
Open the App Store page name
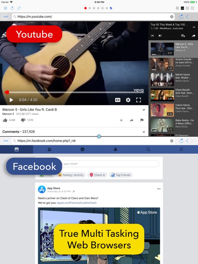(54, 188)
